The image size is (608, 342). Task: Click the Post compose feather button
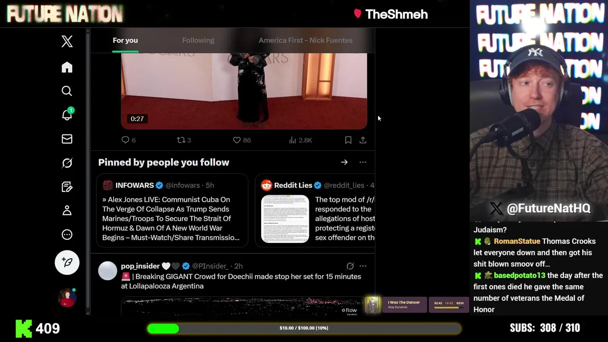pos(67,262)
